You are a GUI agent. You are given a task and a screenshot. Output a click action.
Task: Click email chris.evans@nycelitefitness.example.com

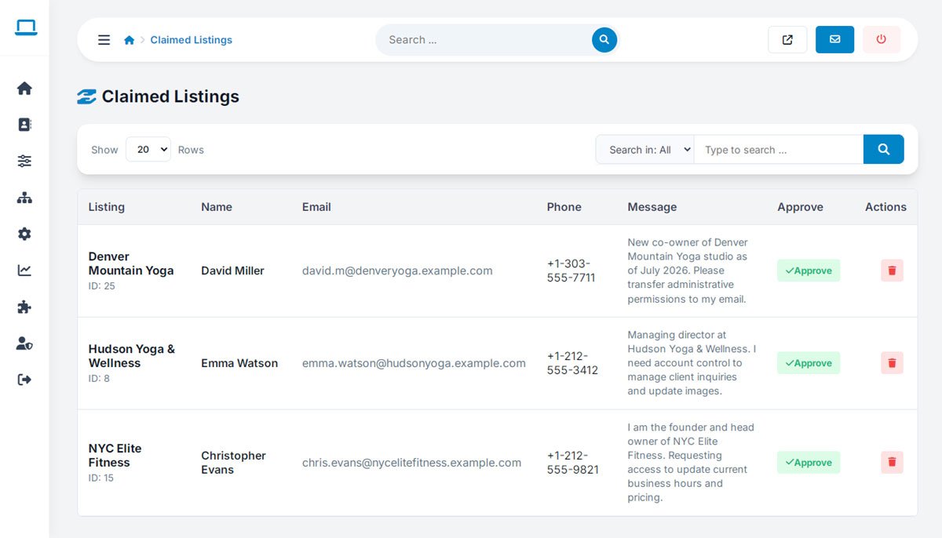click(x=411, y=463)
